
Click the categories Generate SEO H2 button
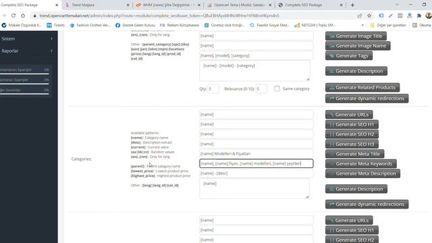tap(352, 134)
